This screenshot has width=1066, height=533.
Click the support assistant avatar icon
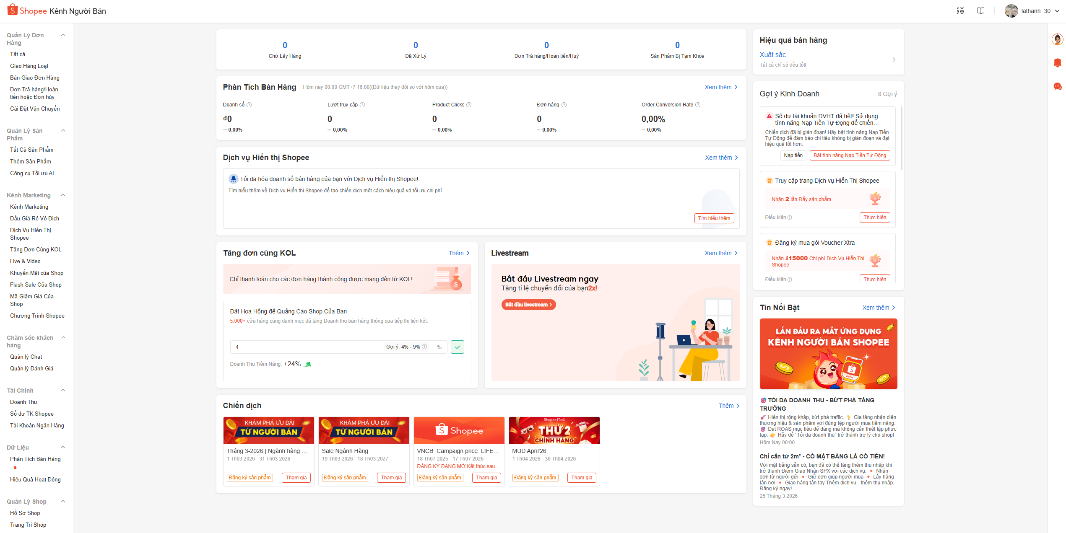tap(1057, 39)
